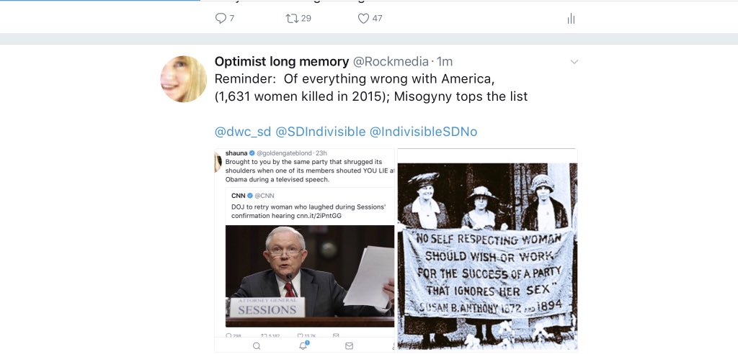Click the CNN account name in quoted tweet
The width and height of the screenshot is (738, 354).
[x=238, y=196]
